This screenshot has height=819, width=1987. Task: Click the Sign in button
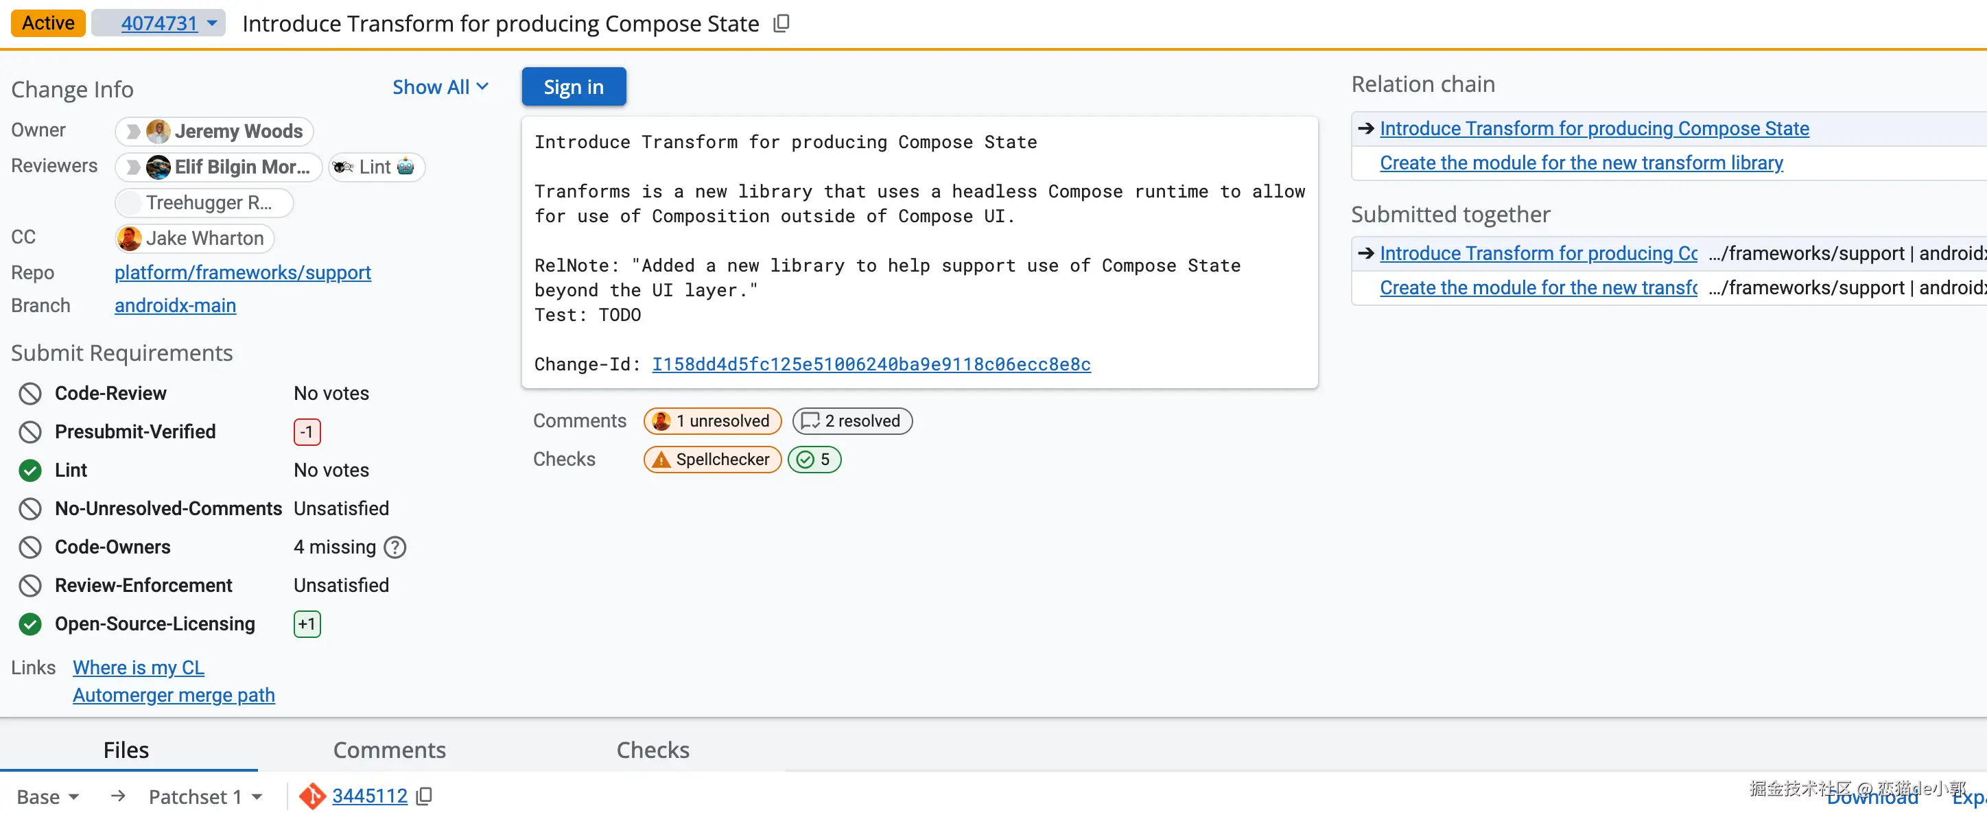point(573,87)
